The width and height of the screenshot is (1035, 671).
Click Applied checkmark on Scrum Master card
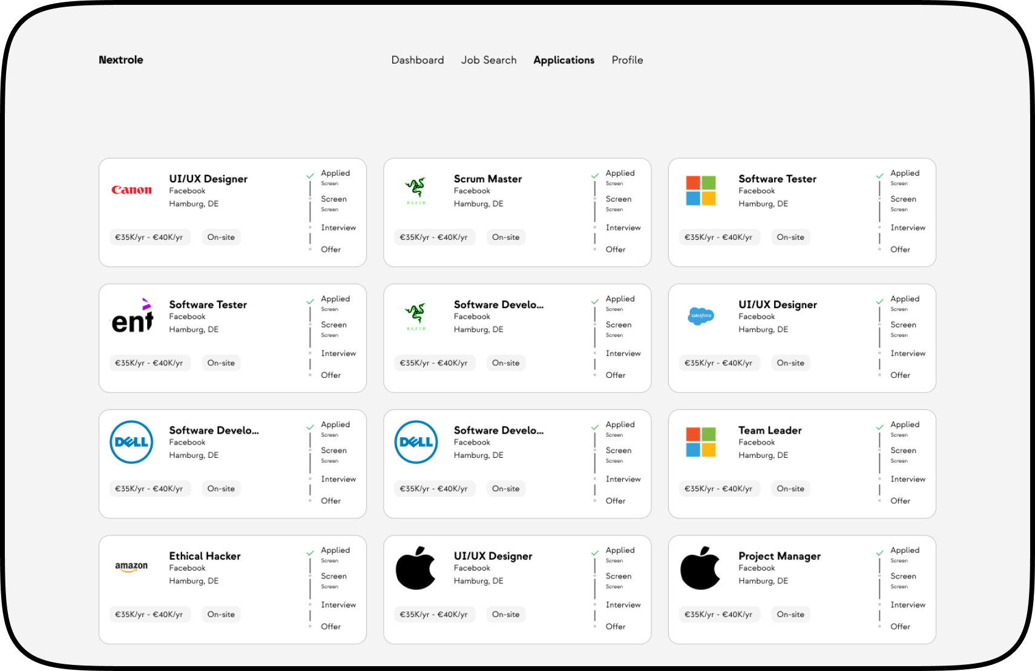coord(595,176)
